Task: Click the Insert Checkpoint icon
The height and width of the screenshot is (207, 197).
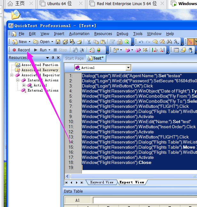Action: 116,50
